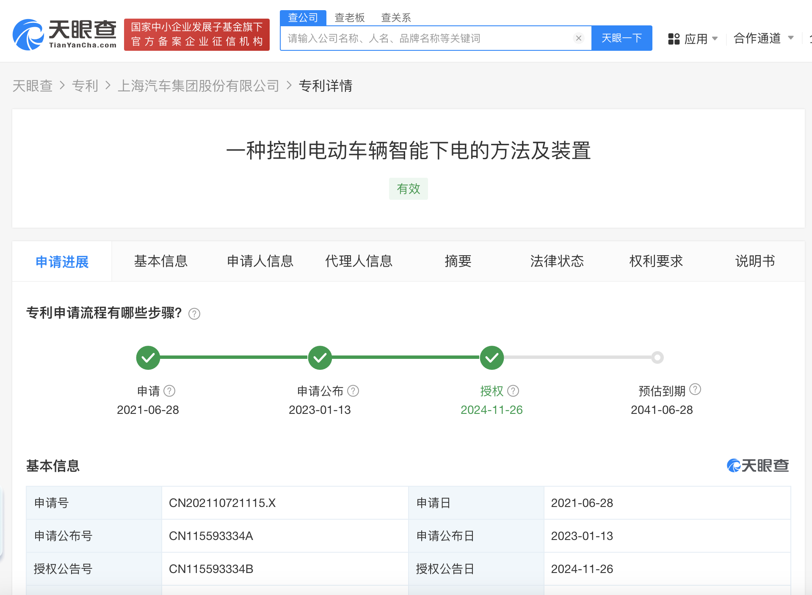Open 上海汽车集团股份有限公司 breadcrumb link

pyautogui.click(x=198, y=86)
